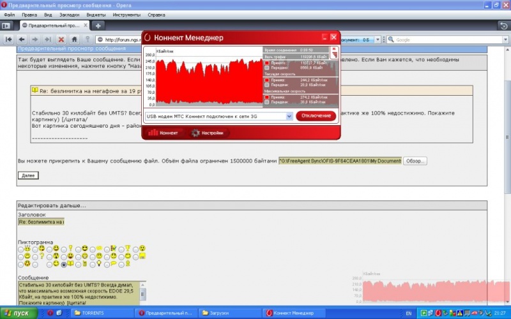Launch Opera from the quick launch bar

[x=50, y=313]
